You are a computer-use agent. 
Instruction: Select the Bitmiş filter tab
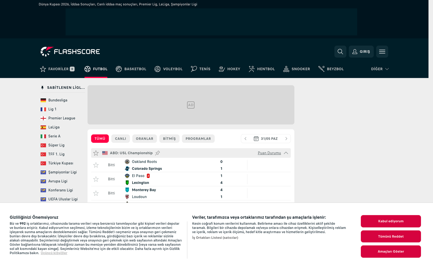(169, 139)
